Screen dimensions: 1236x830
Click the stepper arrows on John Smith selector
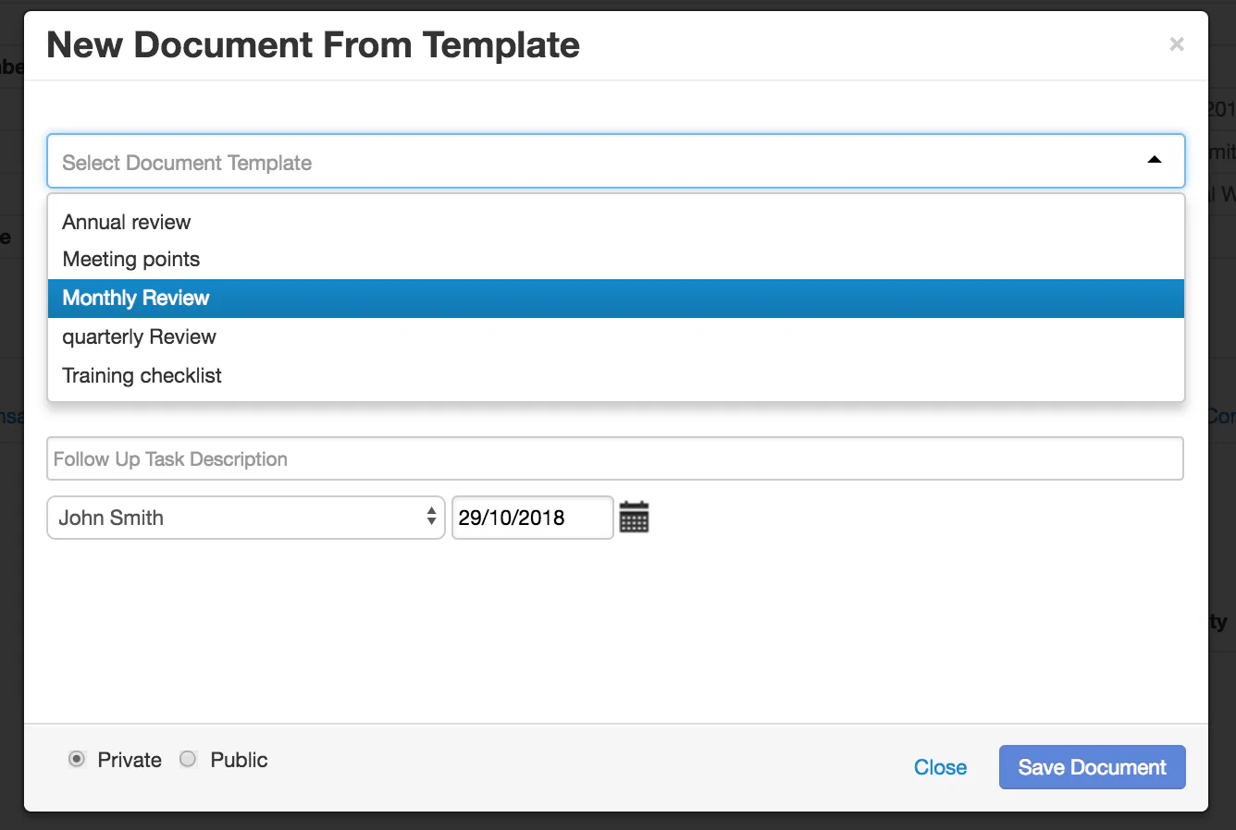(431, 518)
